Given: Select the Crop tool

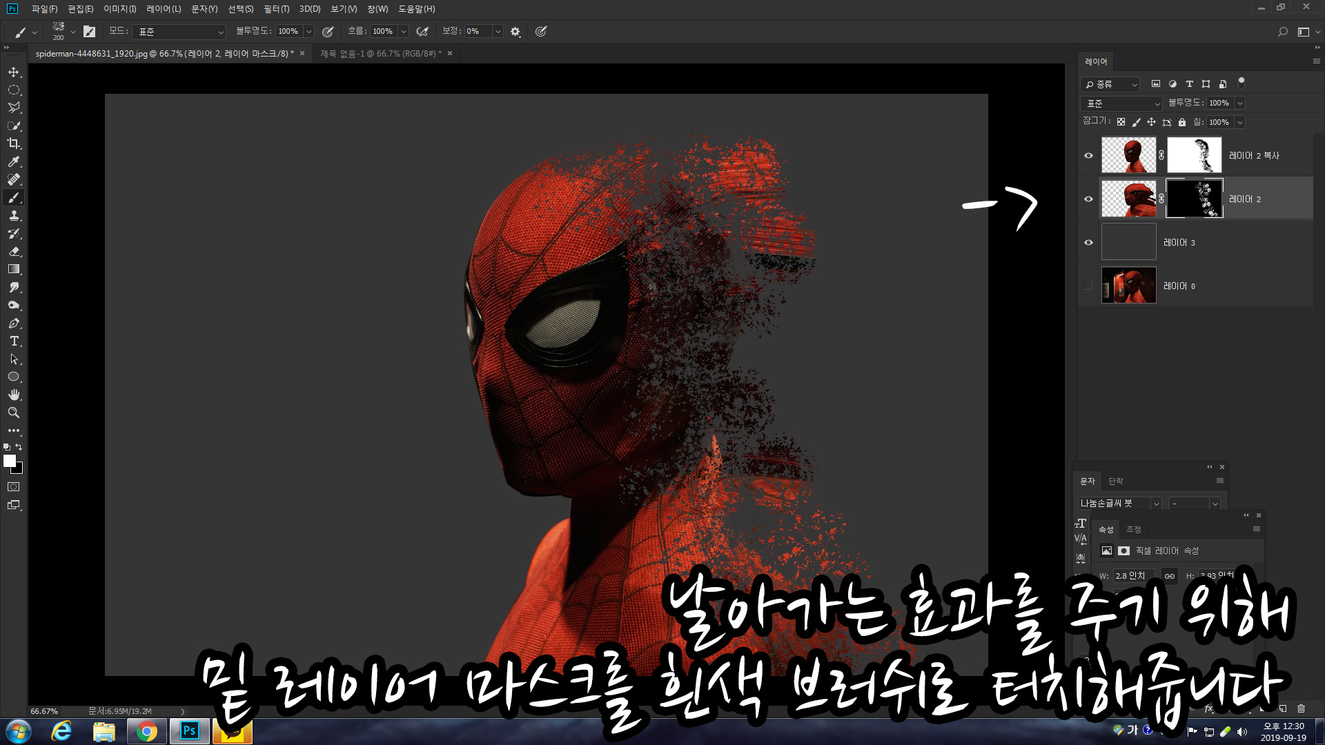Looking at the screenshot, I should click(14, 143).
